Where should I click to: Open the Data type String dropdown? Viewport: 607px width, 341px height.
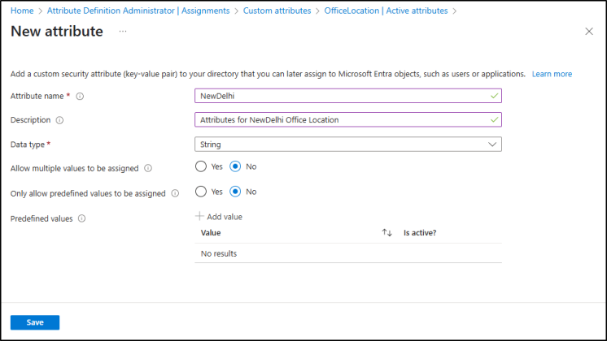point(348,145)
